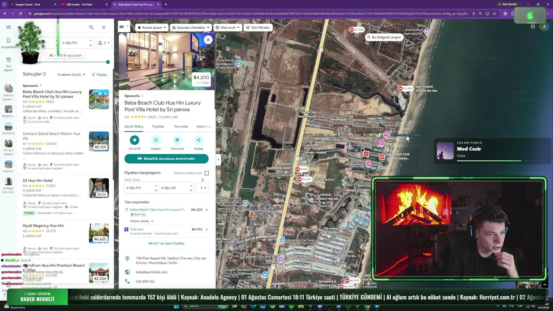Open the bababeachclub.com website link

pos(151,272)
